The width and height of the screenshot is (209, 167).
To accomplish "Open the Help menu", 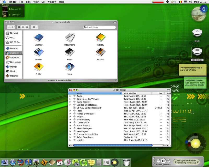I will 62,2.
